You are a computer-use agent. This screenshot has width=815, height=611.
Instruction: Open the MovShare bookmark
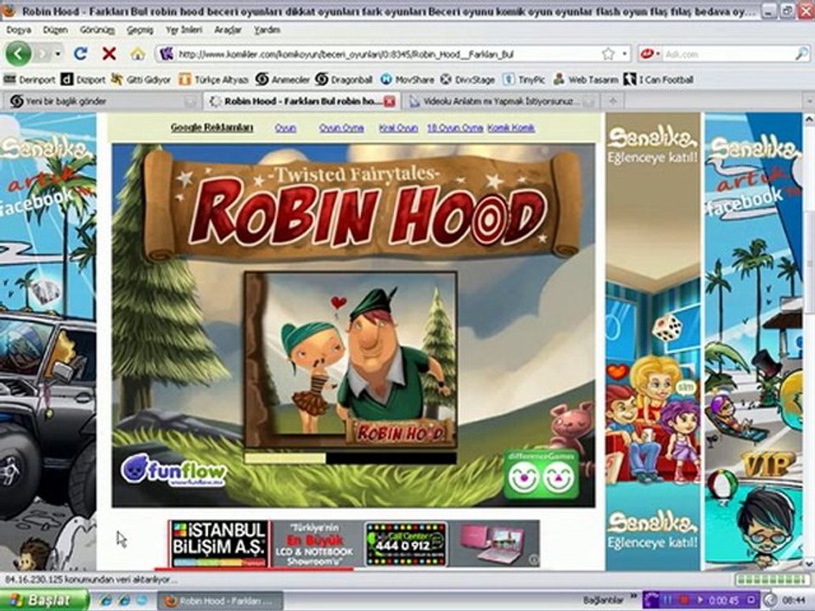(x=407, y=80)
